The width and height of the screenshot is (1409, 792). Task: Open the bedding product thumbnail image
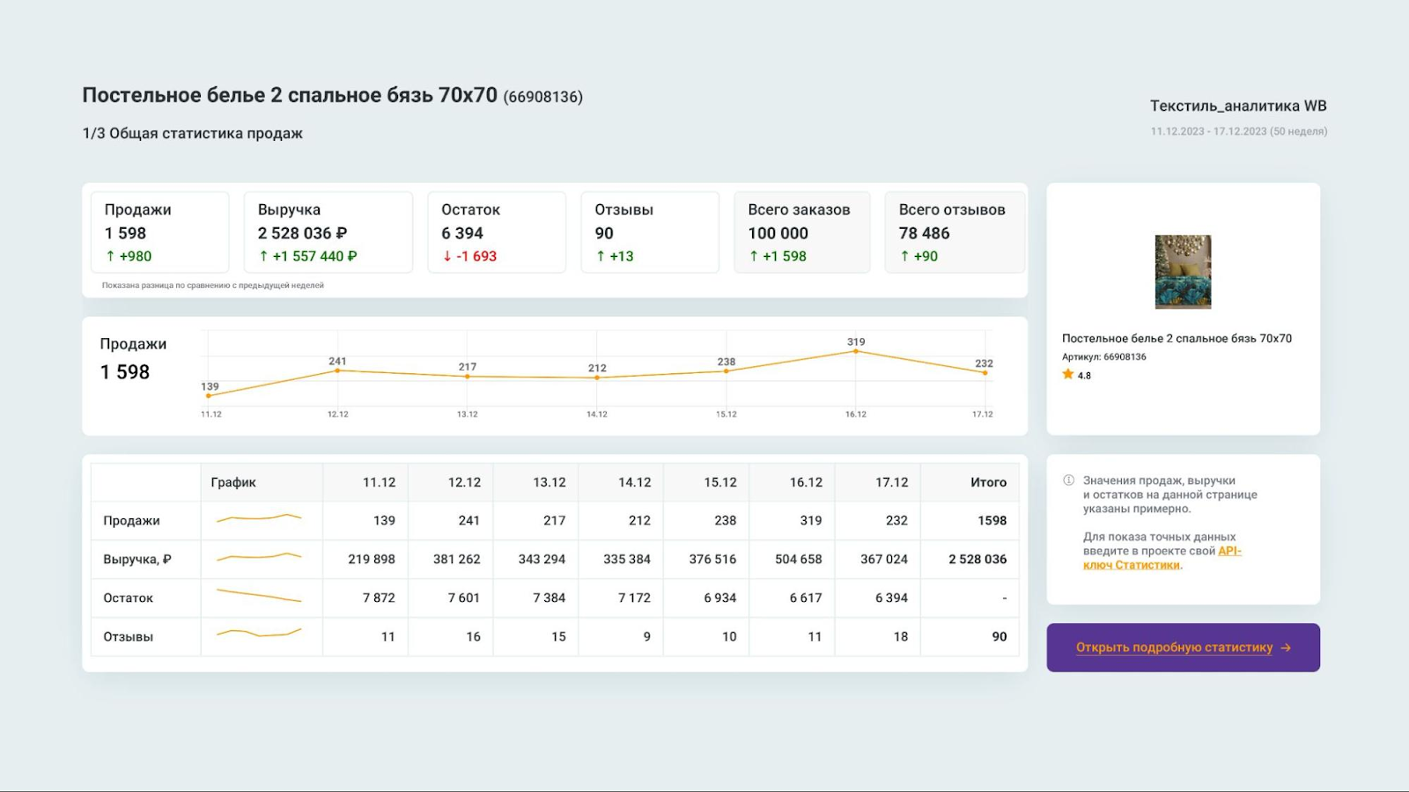(x=1183, y=272)
